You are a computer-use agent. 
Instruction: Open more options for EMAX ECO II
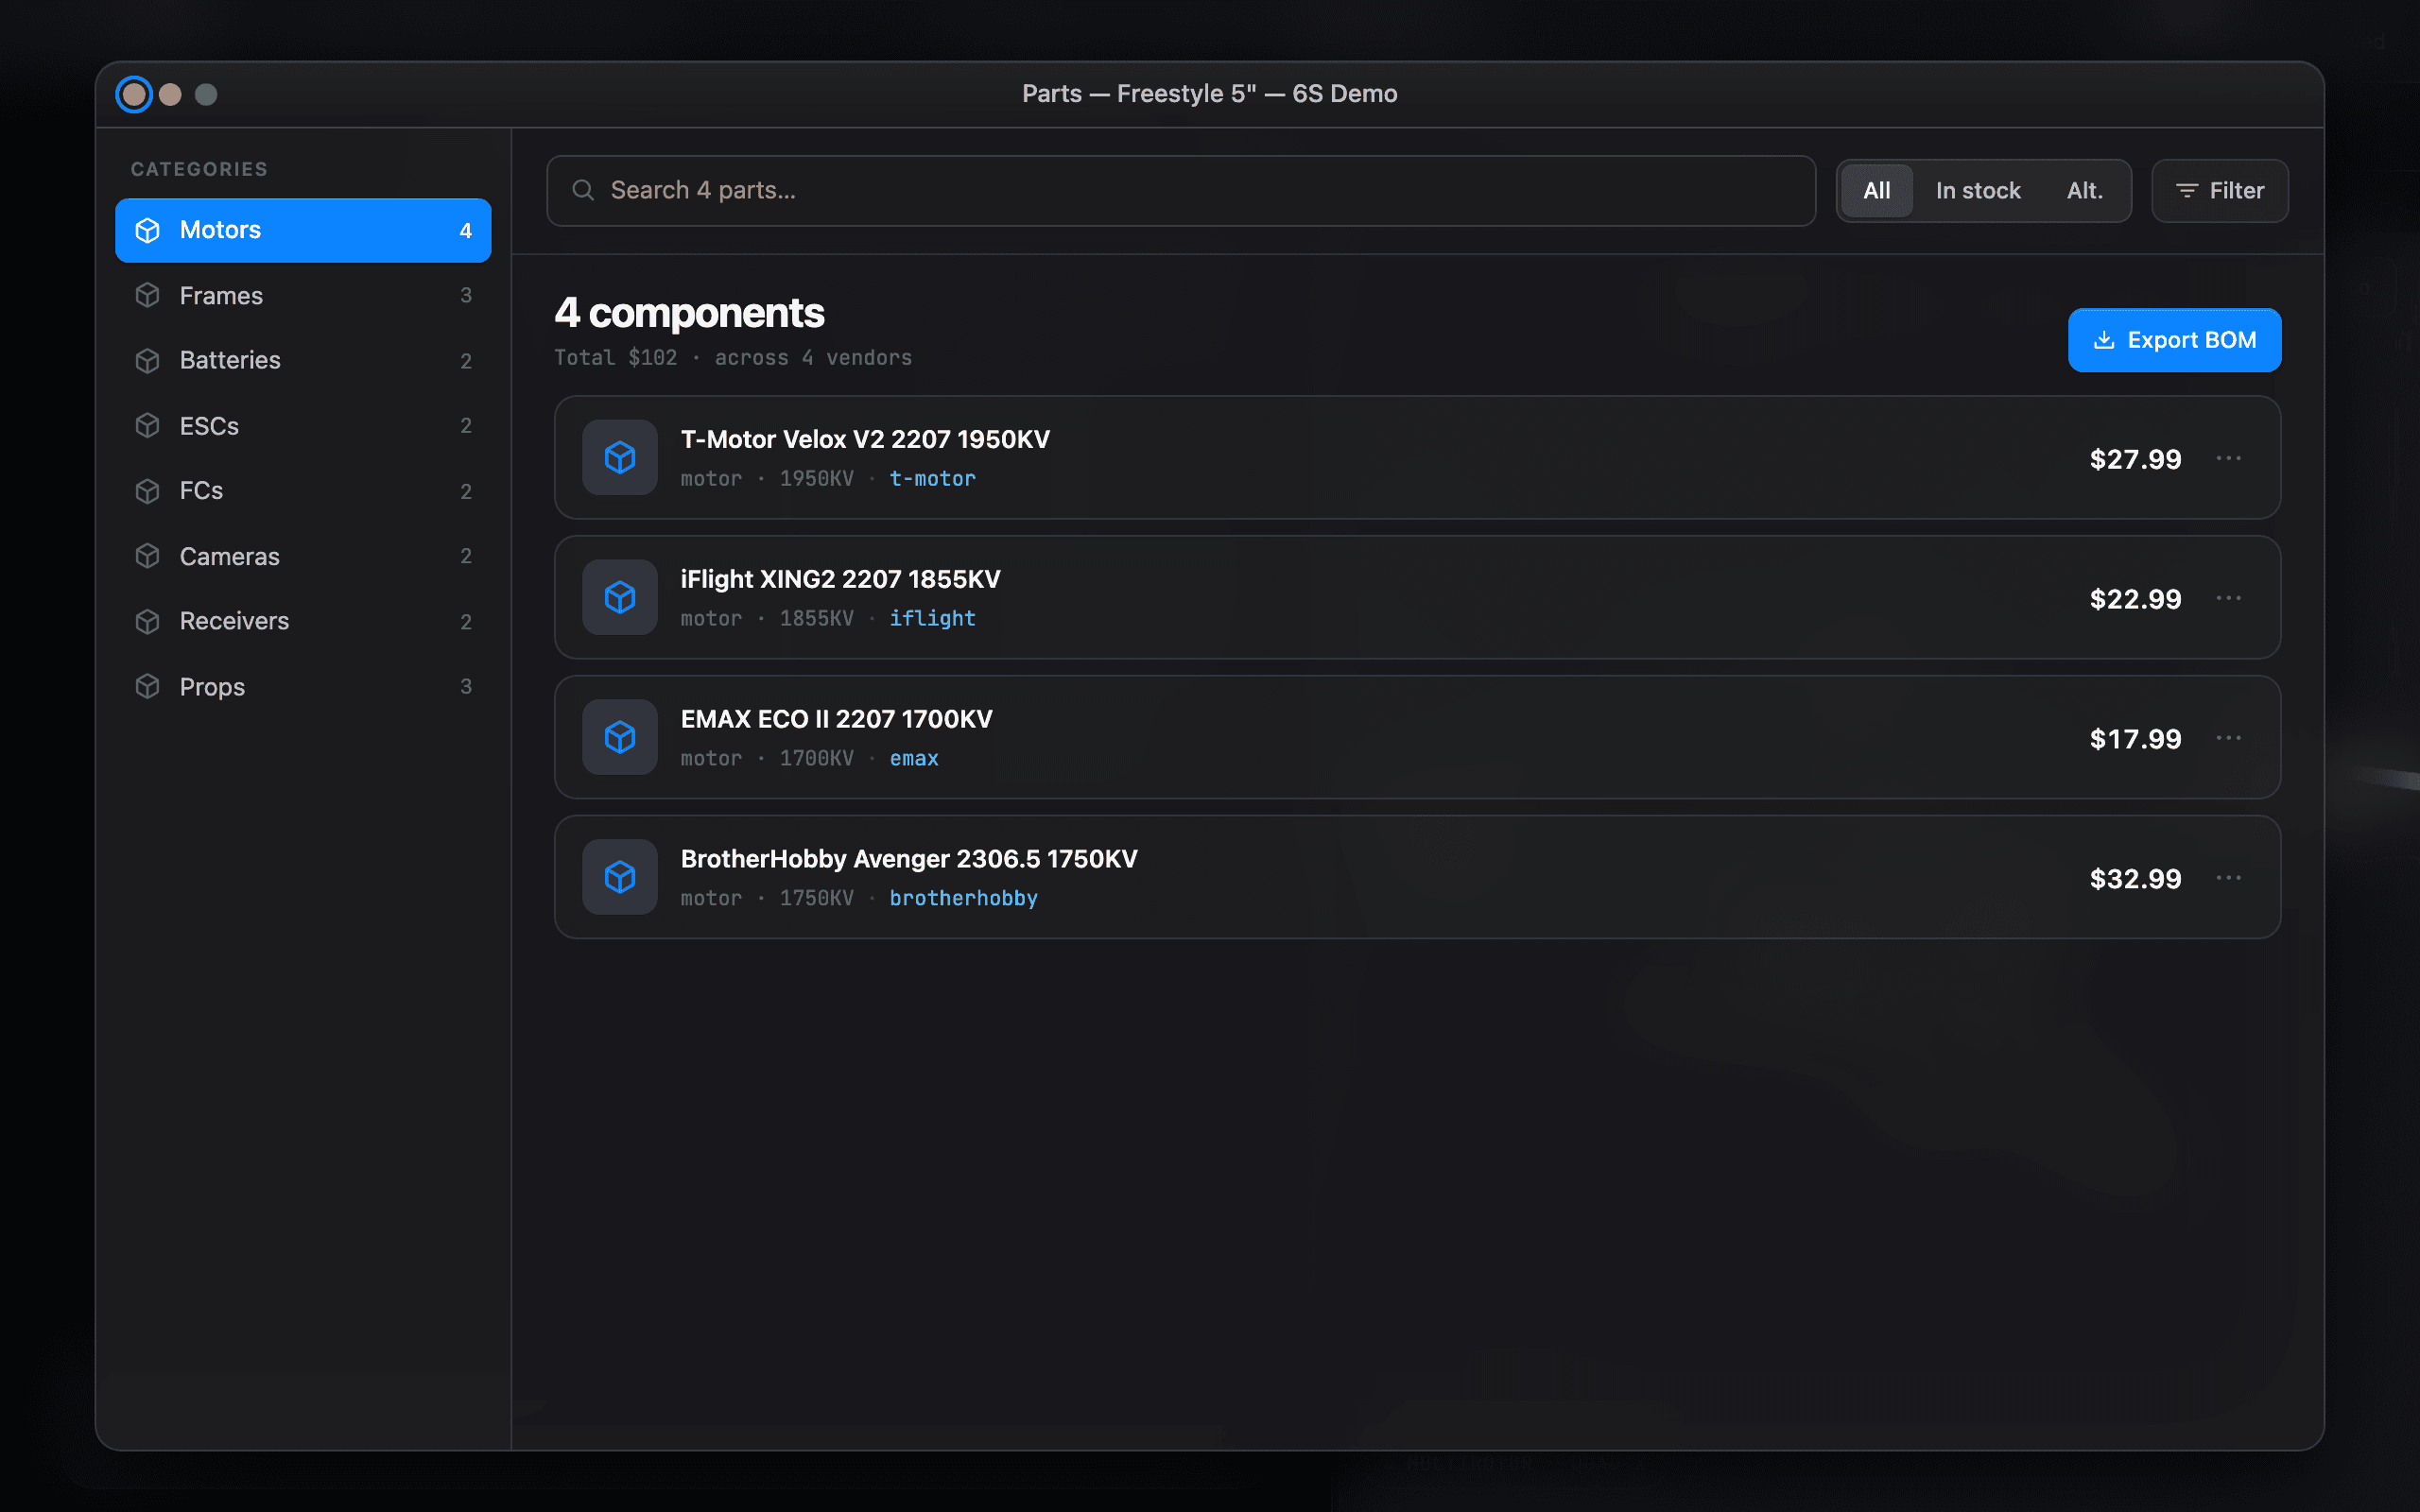click(x=2229, y=738)
